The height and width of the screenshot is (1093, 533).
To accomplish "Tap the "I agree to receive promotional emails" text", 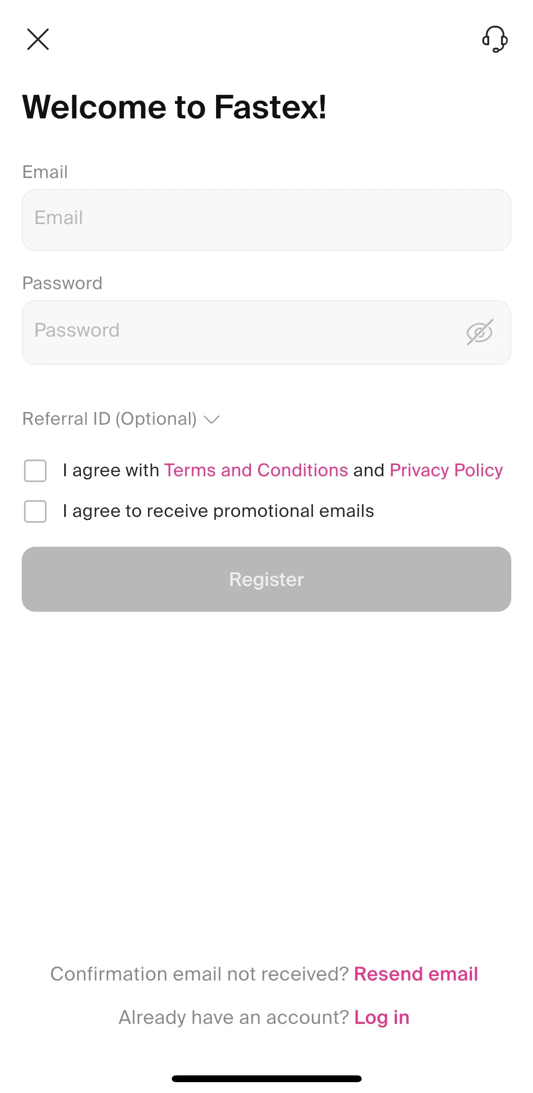I will click(218, 511).
